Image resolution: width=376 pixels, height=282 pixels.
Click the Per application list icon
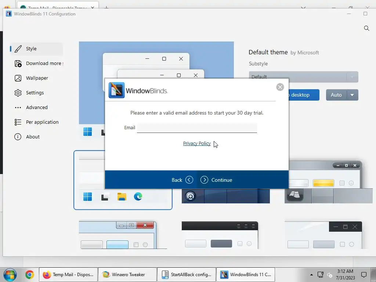point(18,122)
